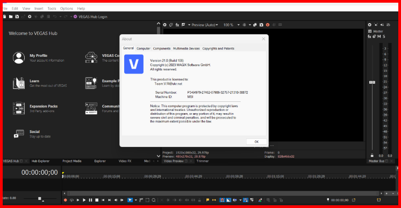
Task: Open Copyrights and Patents tab
Action: [218, 48]
